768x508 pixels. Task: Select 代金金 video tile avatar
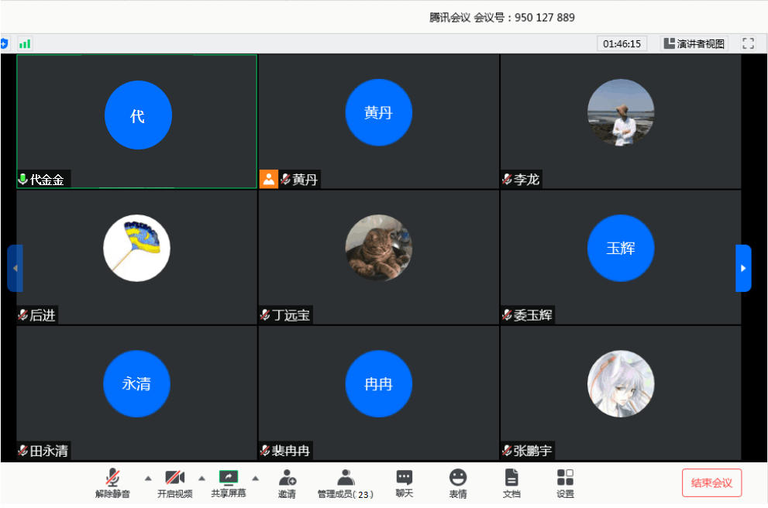[138, 115]
